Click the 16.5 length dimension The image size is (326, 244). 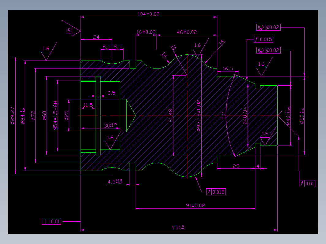click(x=228, y=69)
